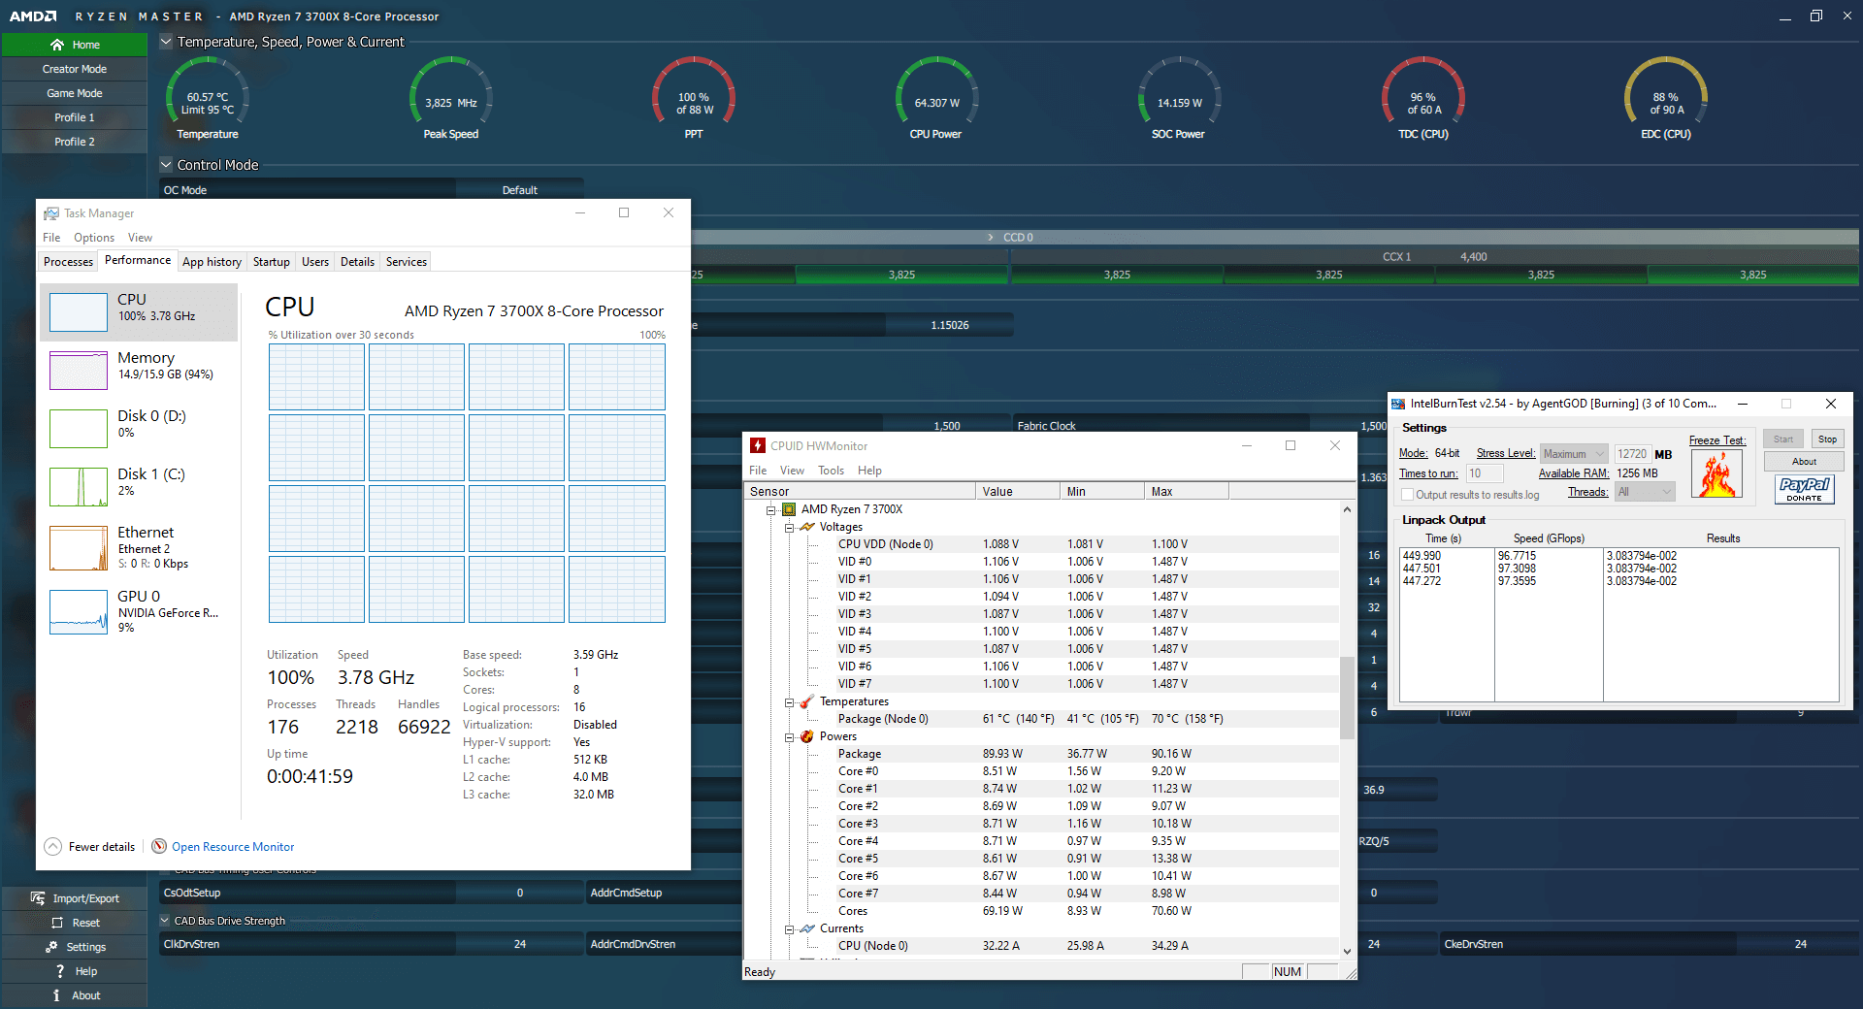Image resolution: width=1863 pixels, height=1009 pixels.
Task: Click the Reset icon in the sidebar
Action: pos(57,923)
